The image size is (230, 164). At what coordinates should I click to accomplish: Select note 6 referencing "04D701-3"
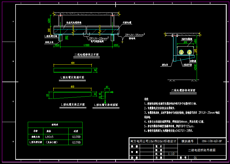pyautogui.click(x=169, y=131)
